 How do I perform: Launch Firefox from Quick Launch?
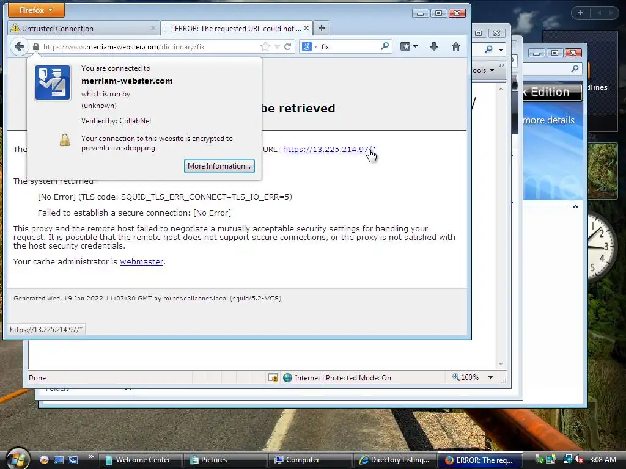(x=44, y=460)
